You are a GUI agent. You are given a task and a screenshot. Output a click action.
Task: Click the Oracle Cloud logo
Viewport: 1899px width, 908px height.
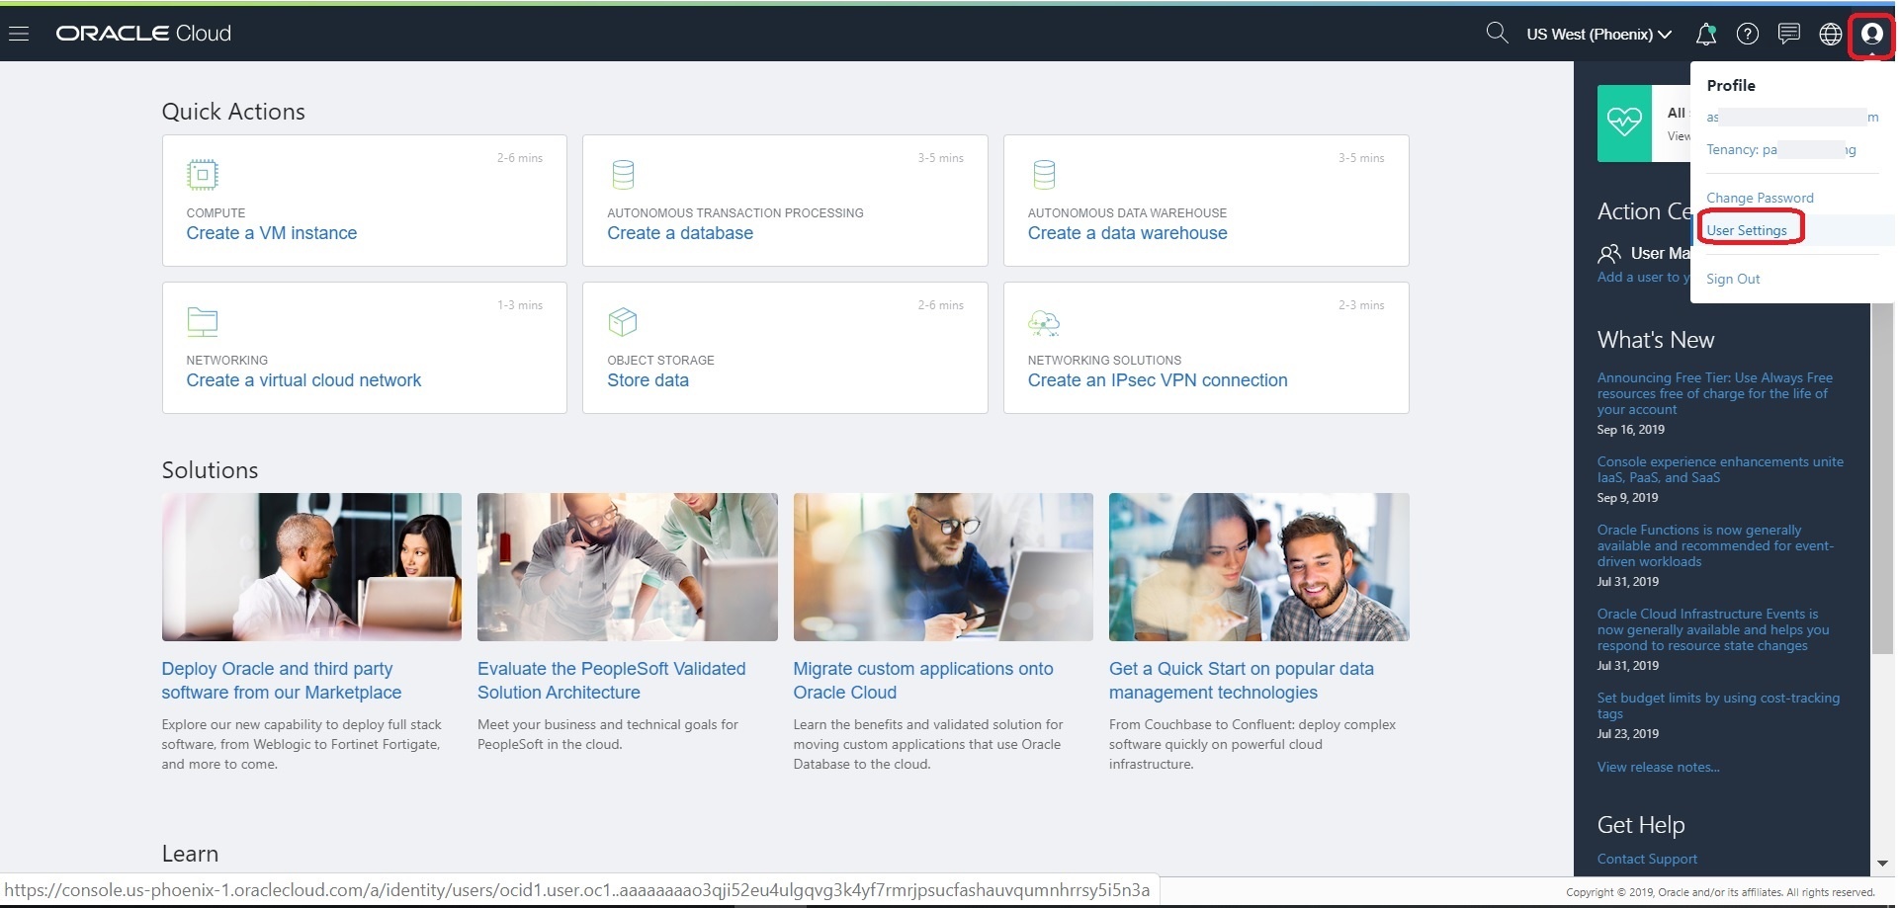tap(143, 34)
